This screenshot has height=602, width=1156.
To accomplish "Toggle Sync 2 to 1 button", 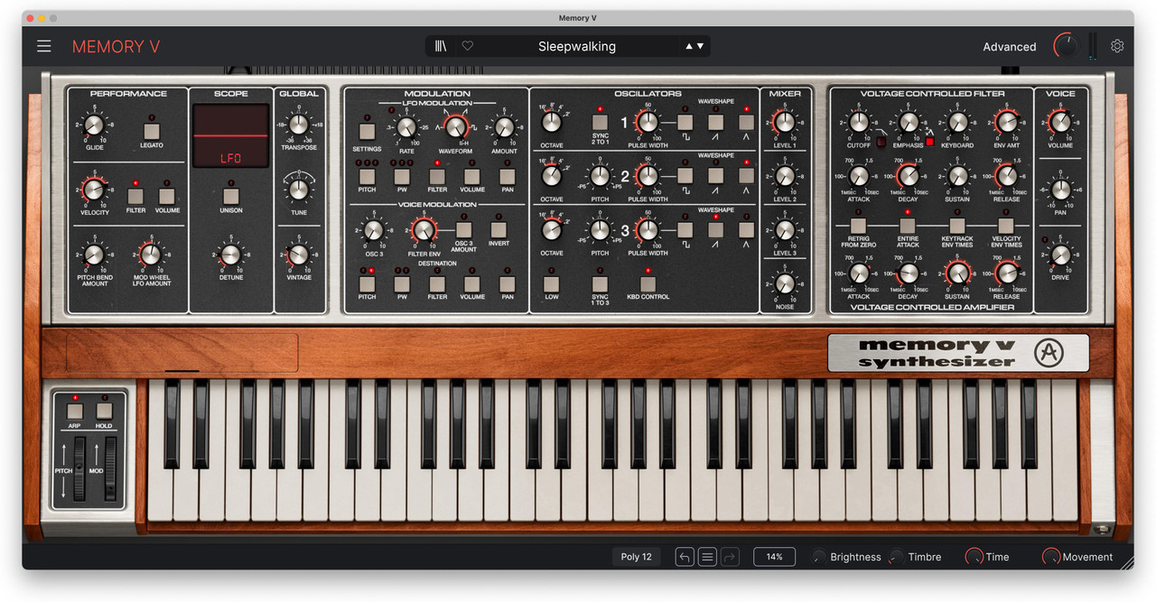I will [601, 121].
